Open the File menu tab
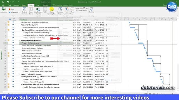Screen dimensions: 179x100 3,5
